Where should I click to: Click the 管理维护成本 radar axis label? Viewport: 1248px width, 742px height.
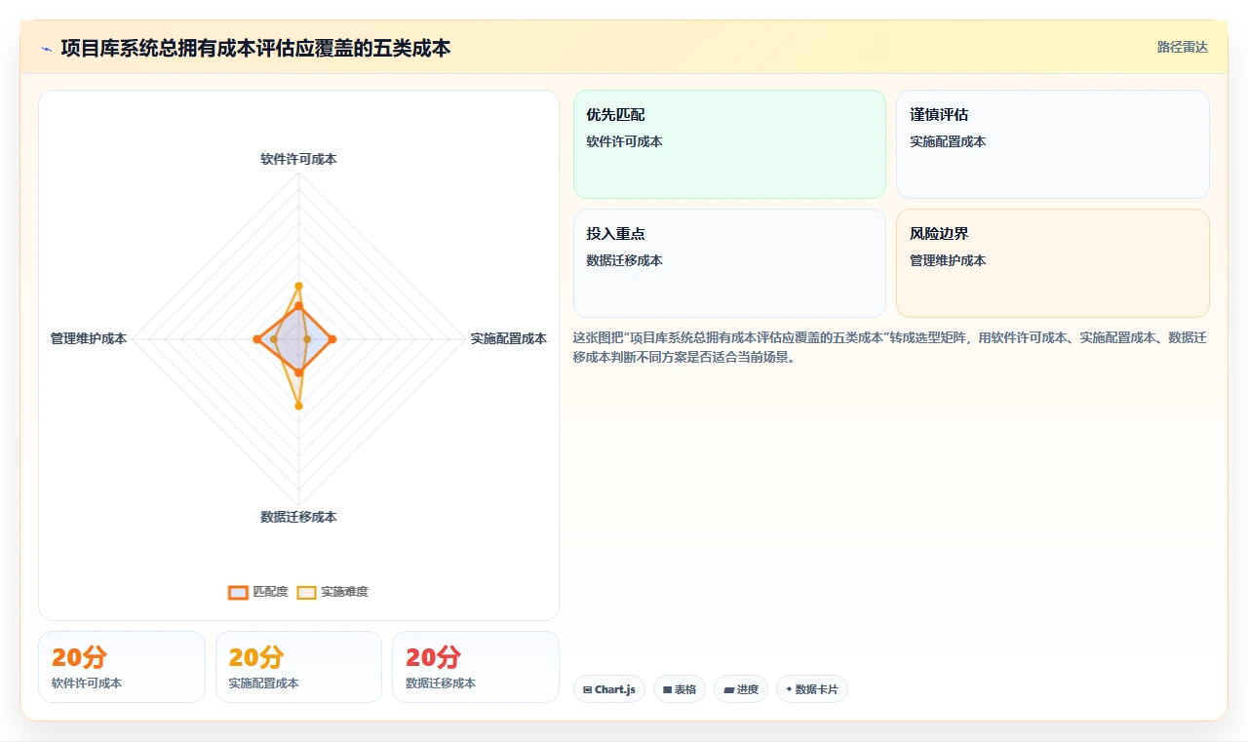(x=89, y=339)
